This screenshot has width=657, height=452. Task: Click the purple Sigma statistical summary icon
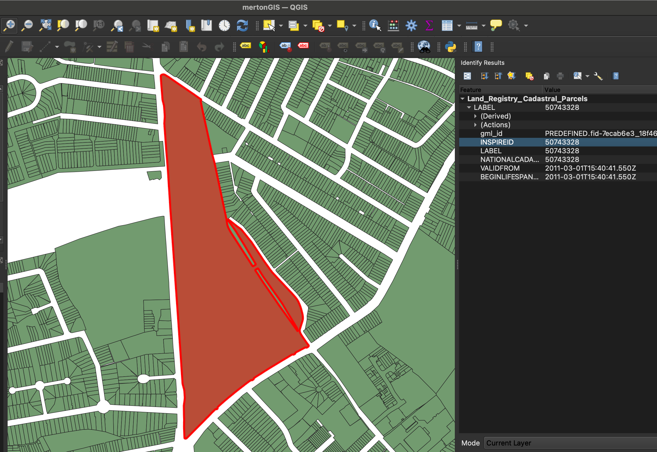coord(429,26)
